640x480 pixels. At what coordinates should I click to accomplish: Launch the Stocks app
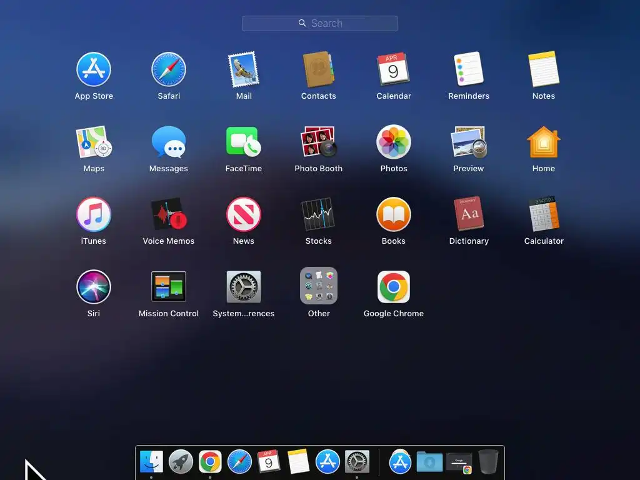318,214
